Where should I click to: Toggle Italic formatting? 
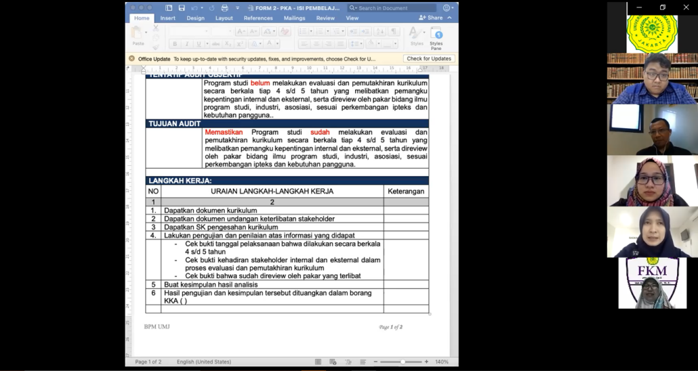click(x=187, y=44)
